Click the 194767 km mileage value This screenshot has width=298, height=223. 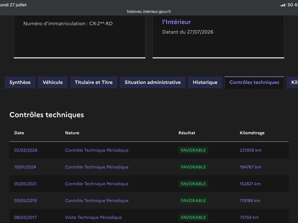pos(250,167)
